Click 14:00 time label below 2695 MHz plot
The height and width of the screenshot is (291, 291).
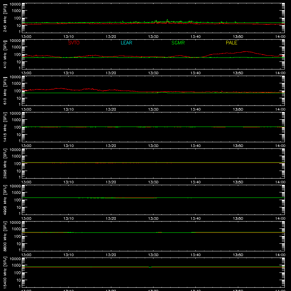click(x=280, y=182)
